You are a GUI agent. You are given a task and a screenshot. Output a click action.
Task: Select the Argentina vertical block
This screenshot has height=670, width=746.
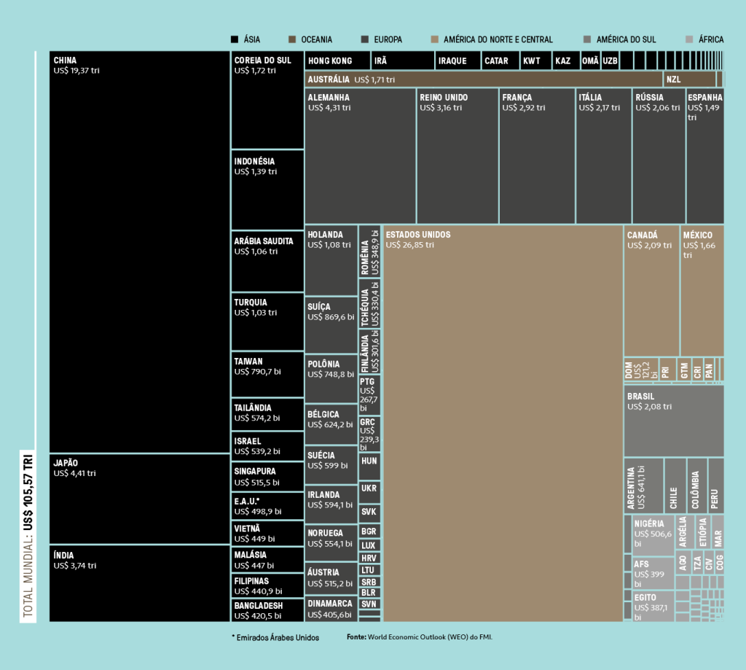coord(643,486)
